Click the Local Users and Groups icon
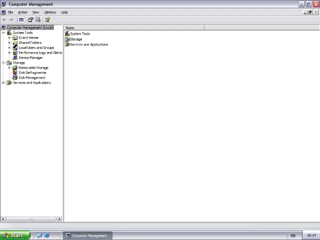Viewport: 320px width, 240px height. (15, 47)
